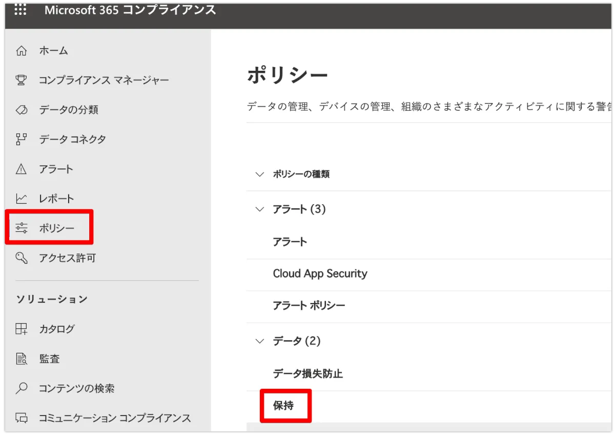Image resolution: width=615 pixels, height=435 pixels.
Task: Click the コンテンツの検索 magnifier icon
Action: [x=22, y=388]
